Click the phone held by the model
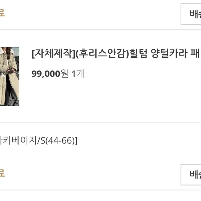Viewport: 201px width, 201px height. [11, 71]
